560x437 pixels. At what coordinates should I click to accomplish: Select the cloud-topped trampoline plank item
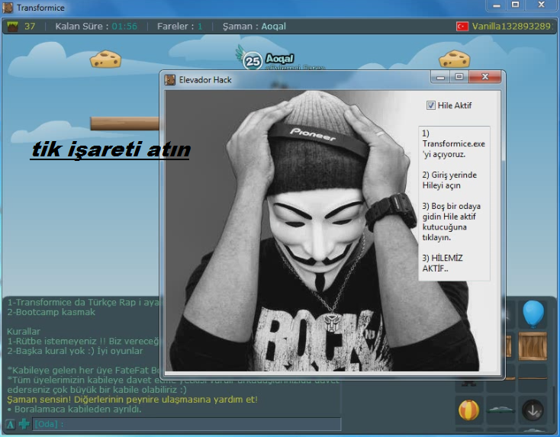[x=500, y=410]
